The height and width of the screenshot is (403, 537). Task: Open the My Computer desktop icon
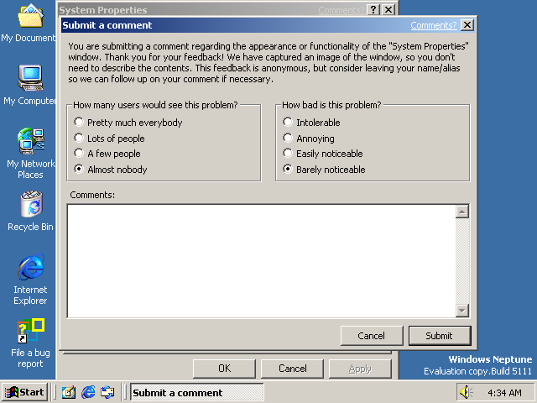pos(30,79)
